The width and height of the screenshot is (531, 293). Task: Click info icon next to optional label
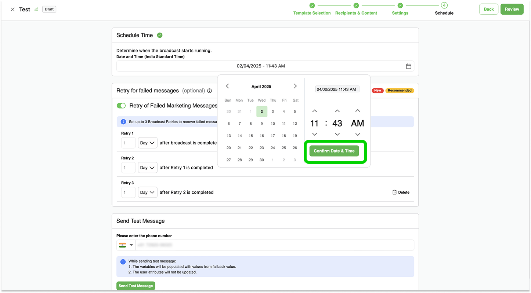[209, 91]
